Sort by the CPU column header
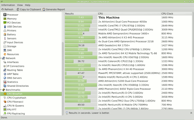The image size is (194, 120). click(129, 14)
